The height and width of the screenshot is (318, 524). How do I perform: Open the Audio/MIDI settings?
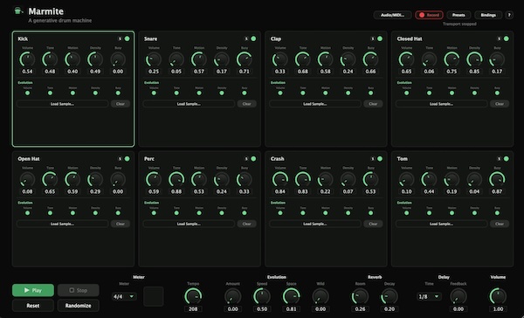[x=392, y=15]
